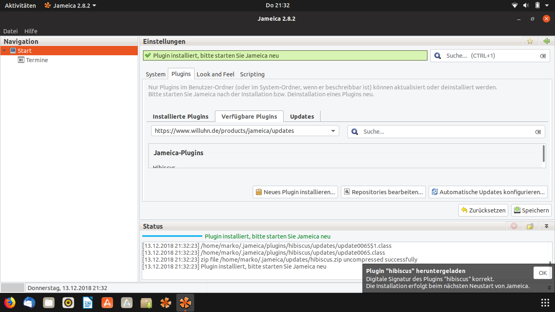Switch to the Look and Feel tab
Viewport: 555px width, 312px height.
[x=216, y=74]
